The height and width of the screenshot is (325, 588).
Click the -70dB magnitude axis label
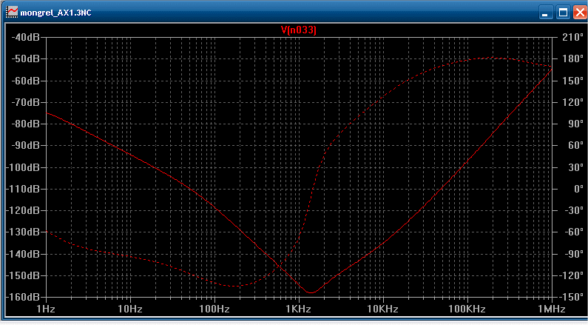(x=25, y=102)
